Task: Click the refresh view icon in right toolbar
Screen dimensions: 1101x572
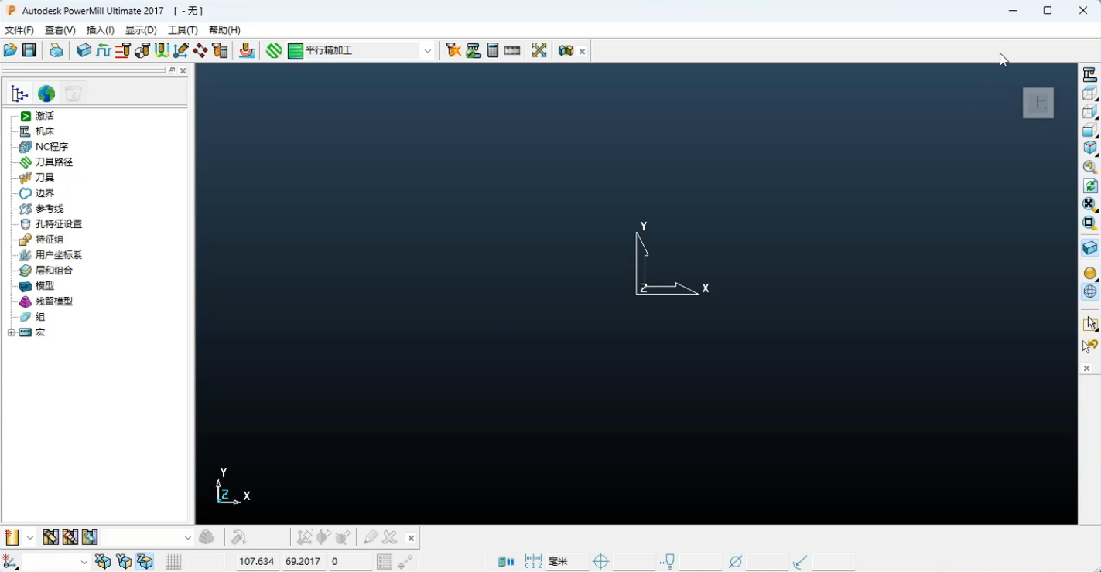Action: pos(1089,186)
